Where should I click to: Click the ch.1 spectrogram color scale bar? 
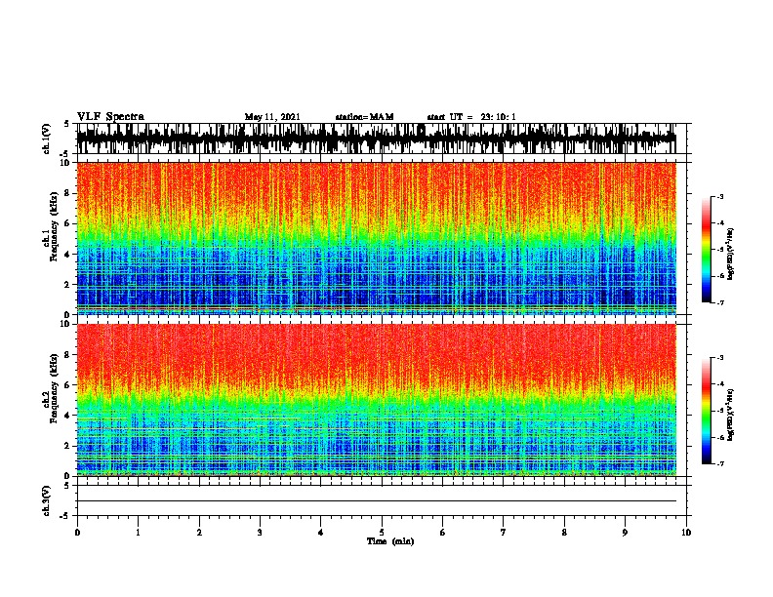tap(706, 250)
